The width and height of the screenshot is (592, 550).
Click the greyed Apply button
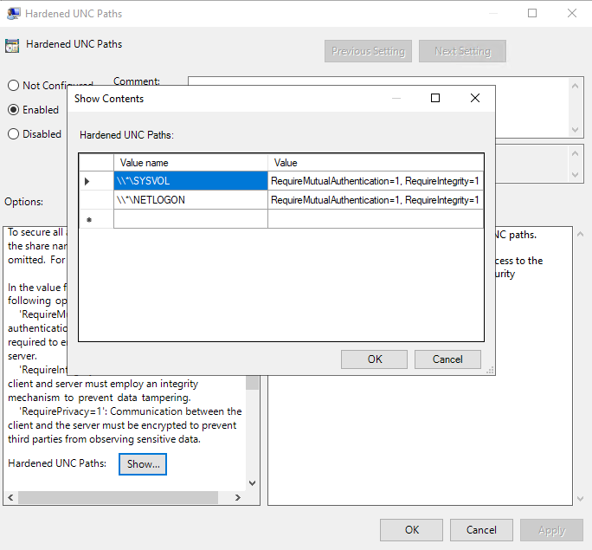point(551,530)
